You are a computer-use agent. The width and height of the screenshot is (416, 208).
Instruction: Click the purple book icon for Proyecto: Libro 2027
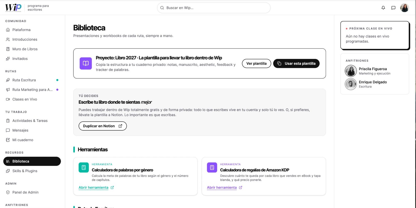tap(86, 64)
